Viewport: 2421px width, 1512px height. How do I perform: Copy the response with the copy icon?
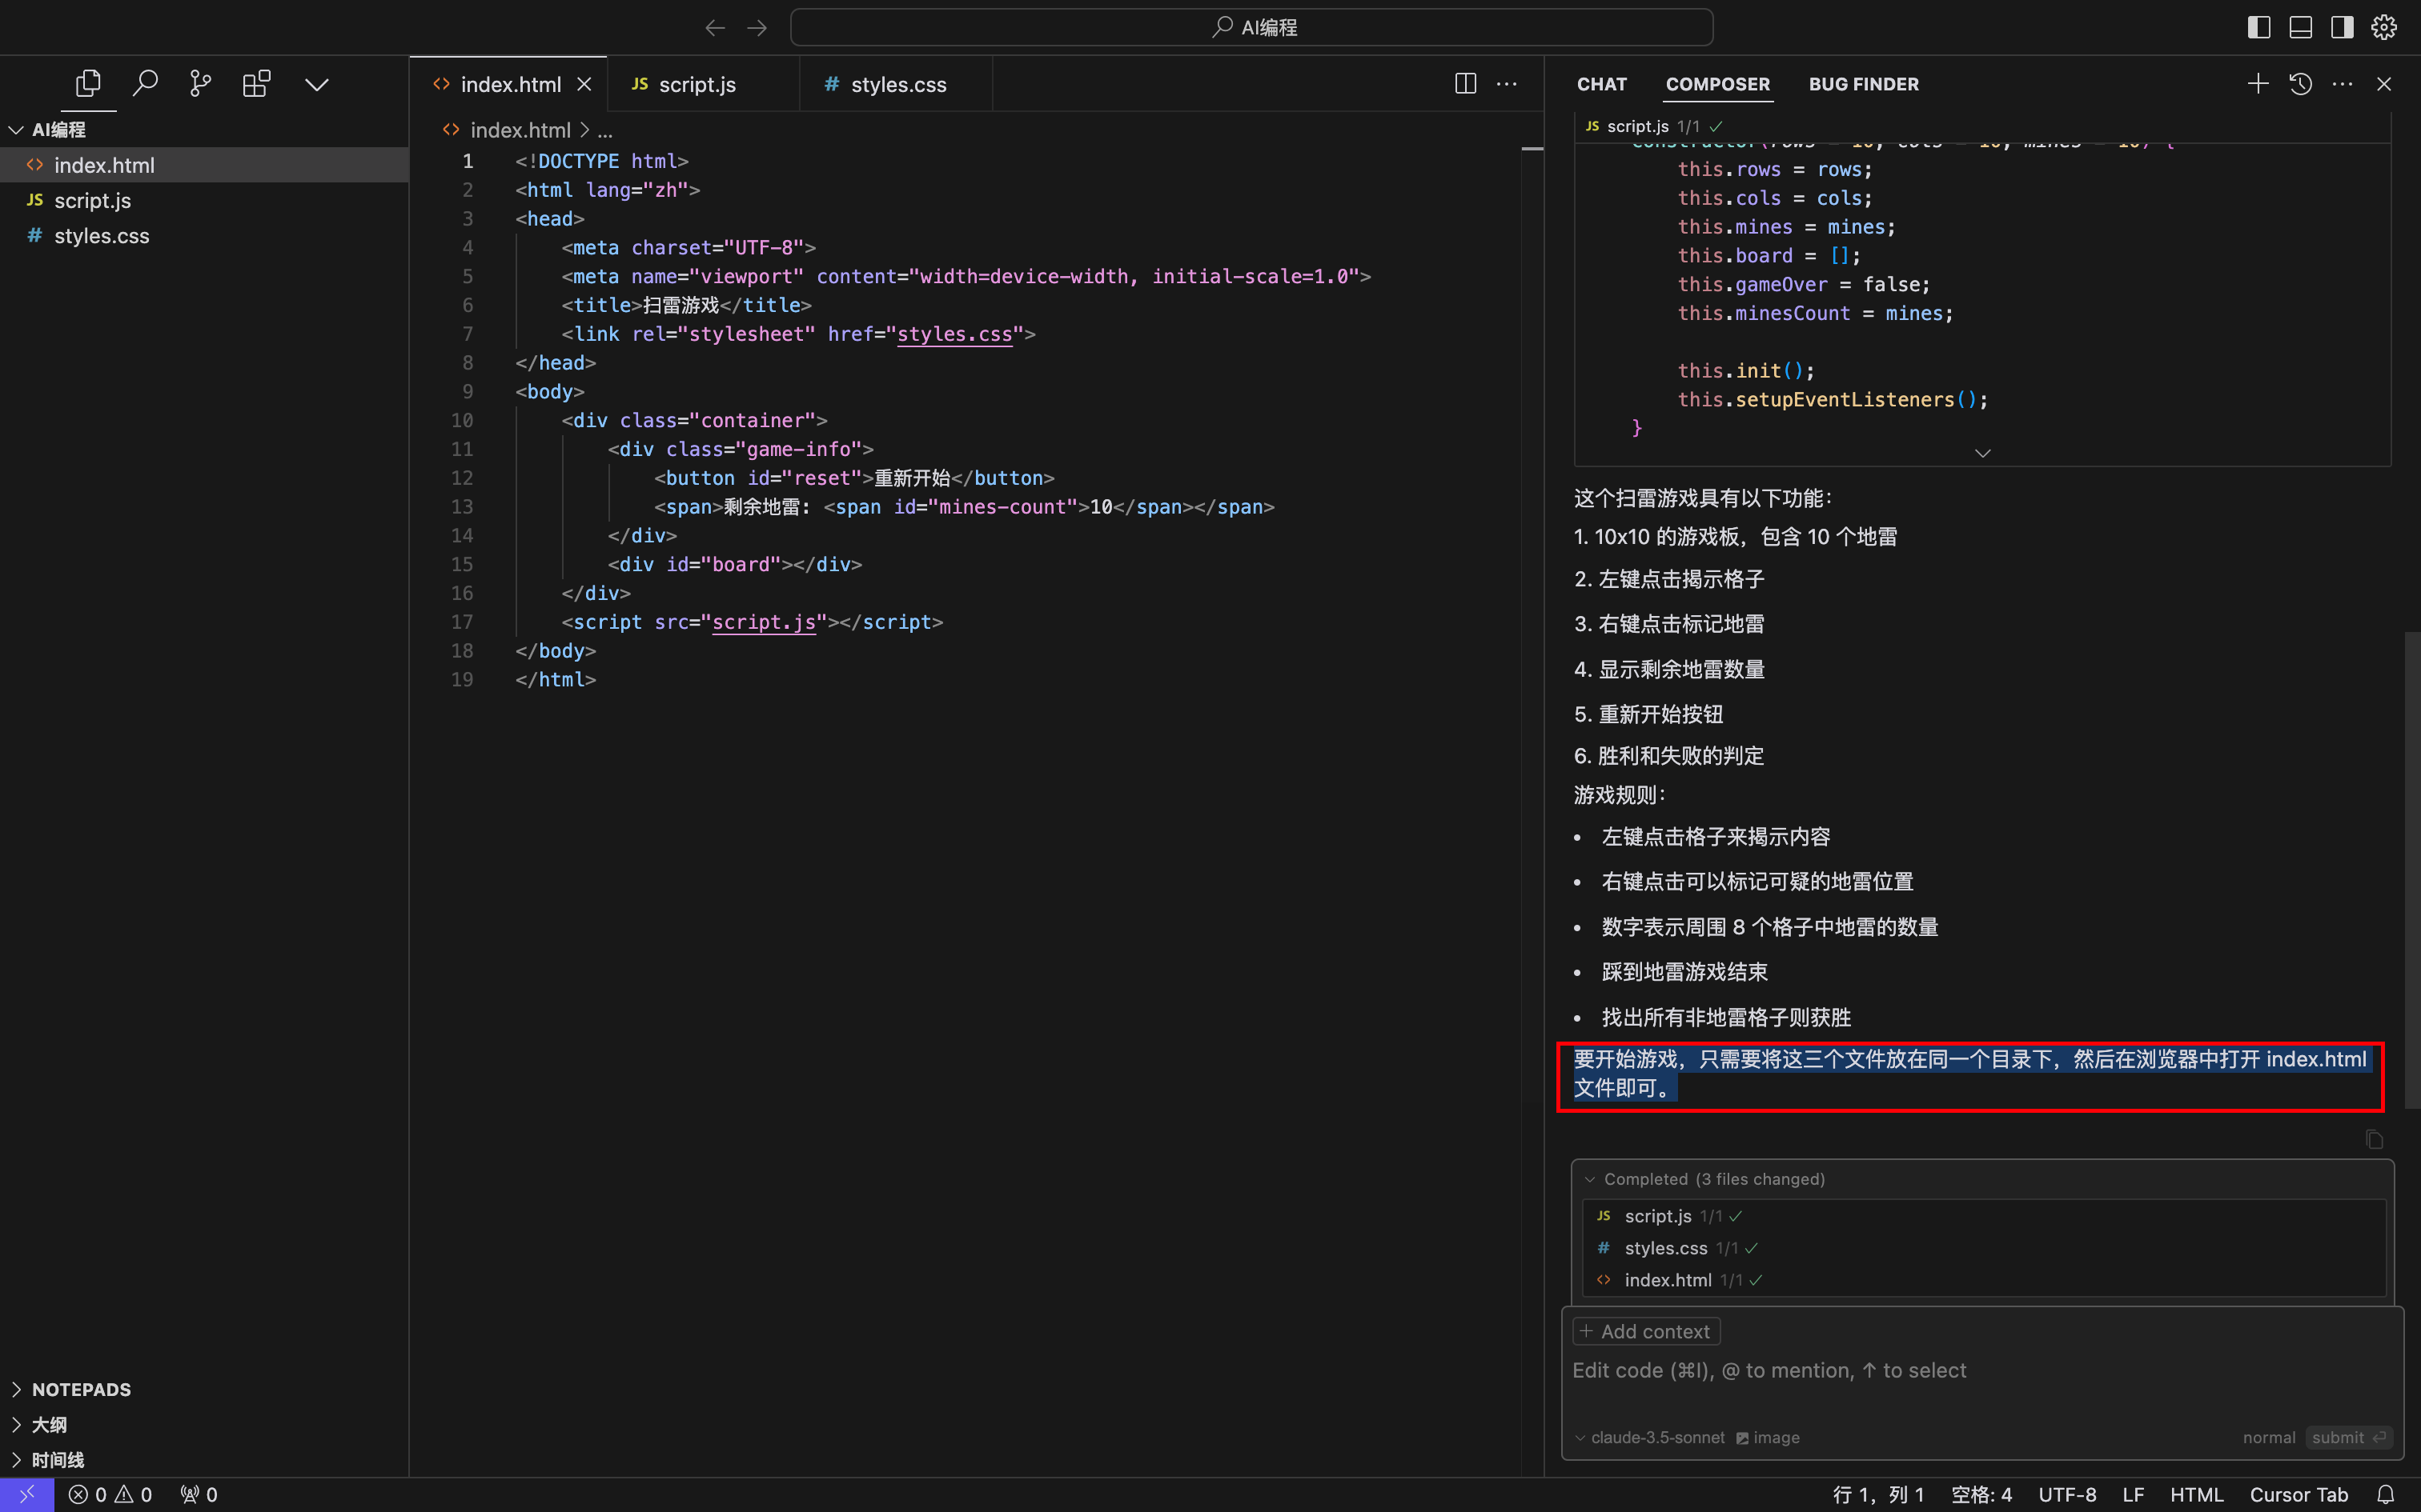pos(2374,1139)
